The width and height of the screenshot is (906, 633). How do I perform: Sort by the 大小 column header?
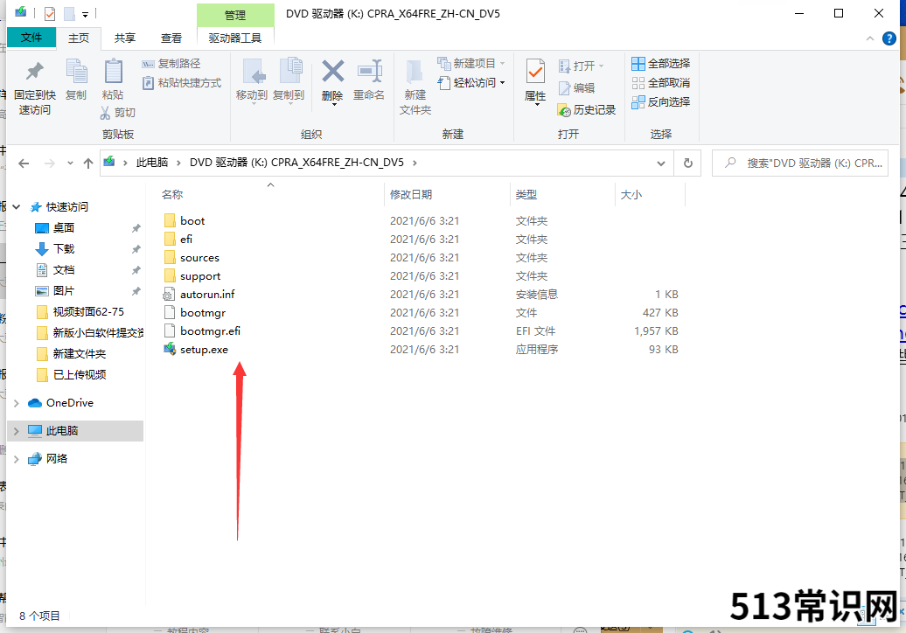(631, 195)
